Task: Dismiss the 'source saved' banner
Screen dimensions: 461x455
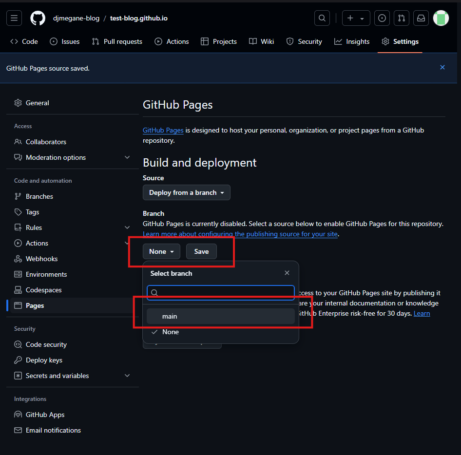Action: [x=442, y=68]
